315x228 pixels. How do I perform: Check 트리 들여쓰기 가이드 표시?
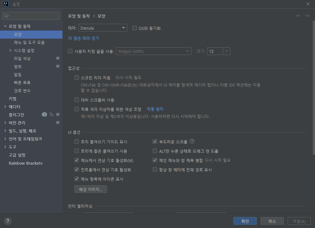(77, 141)
